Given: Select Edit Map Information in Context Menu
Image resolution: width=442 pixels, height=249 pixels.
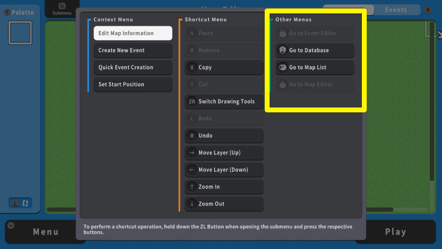Looking at the screenshot, I should (133, 33).
